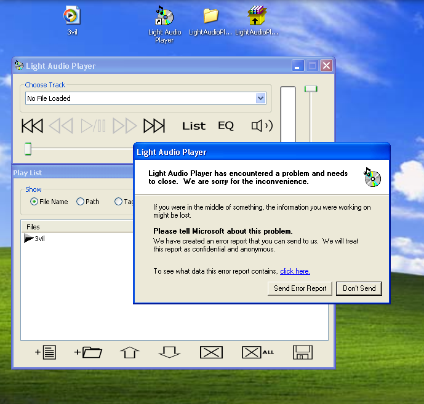Click the track position seek slider

click(80, 148)
